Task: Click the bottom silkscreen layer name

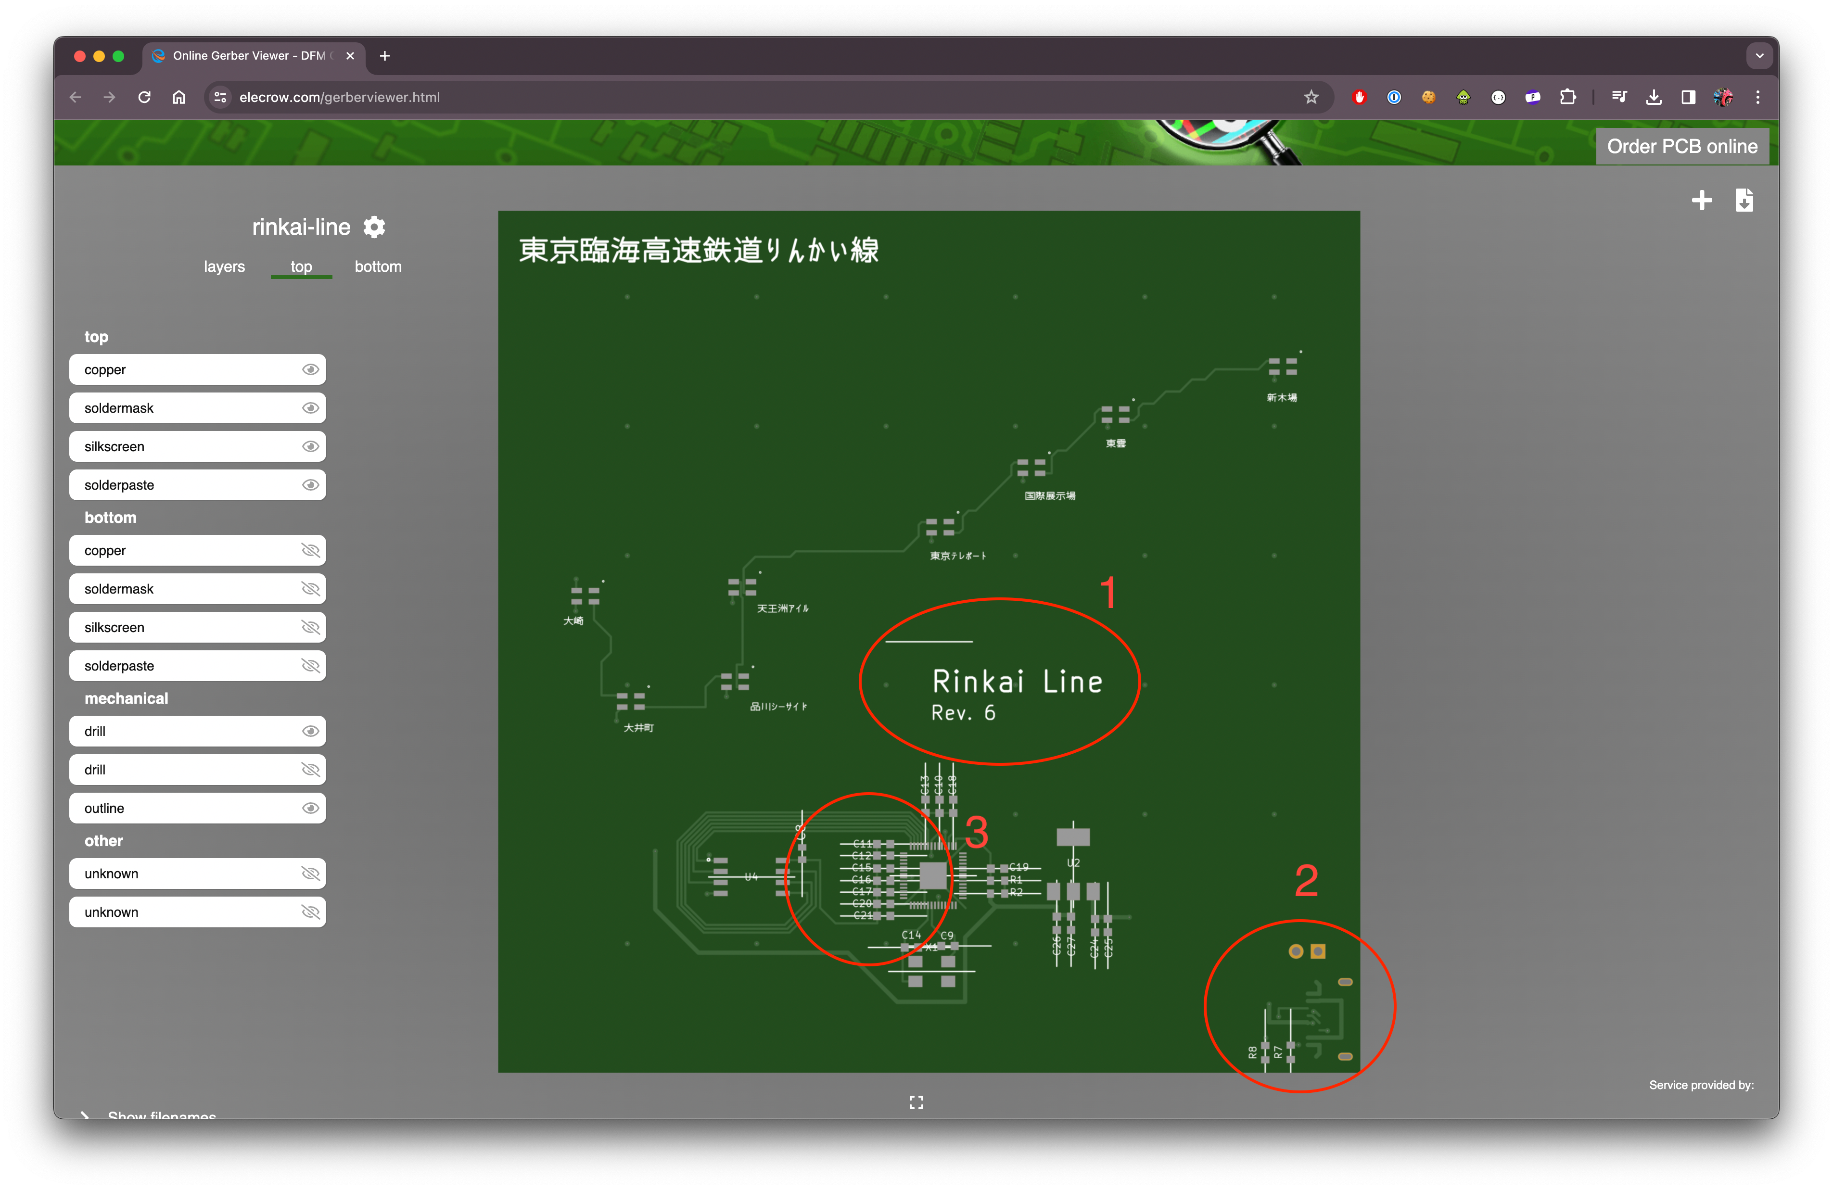Action: [x=114, y=628]
